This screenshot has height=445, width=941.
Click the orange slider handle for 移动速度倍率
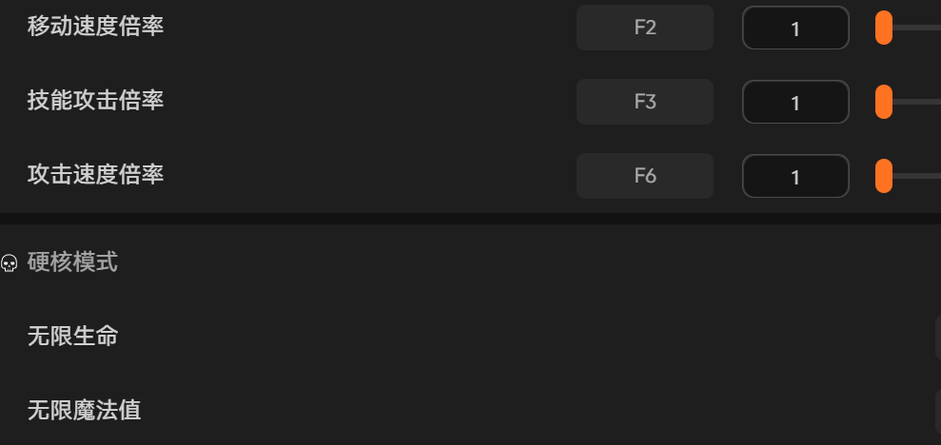pyautogui.click(x=884, y=28)
